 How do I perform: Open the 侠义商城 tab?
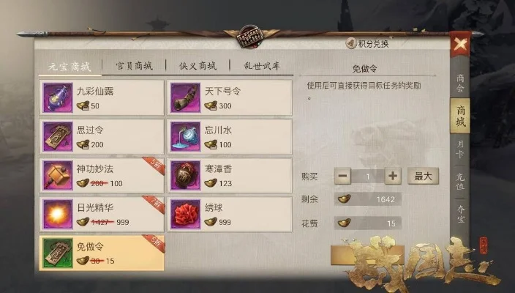pyautogui.click(x=198, y=66)
